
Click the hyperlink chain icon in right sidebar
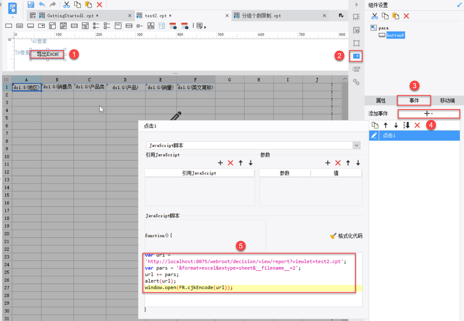356,82
